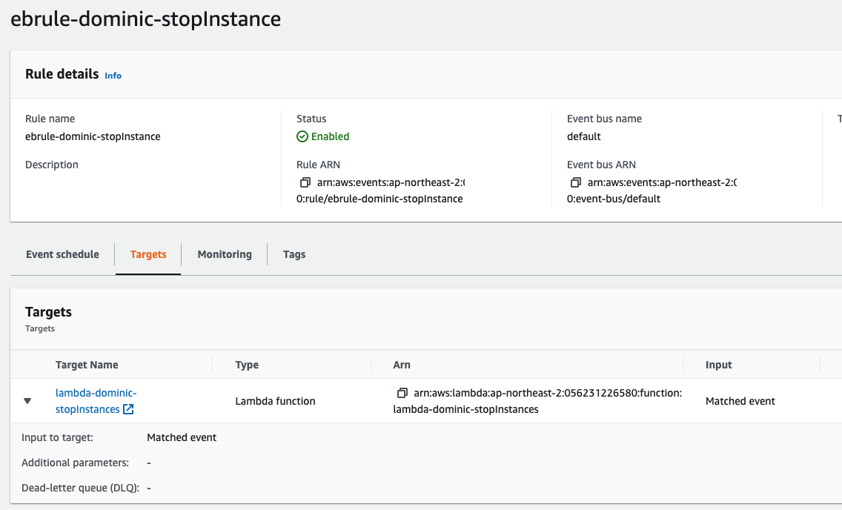Click the Target Name column header
The image size is (842, 510).
coord(87,365)
